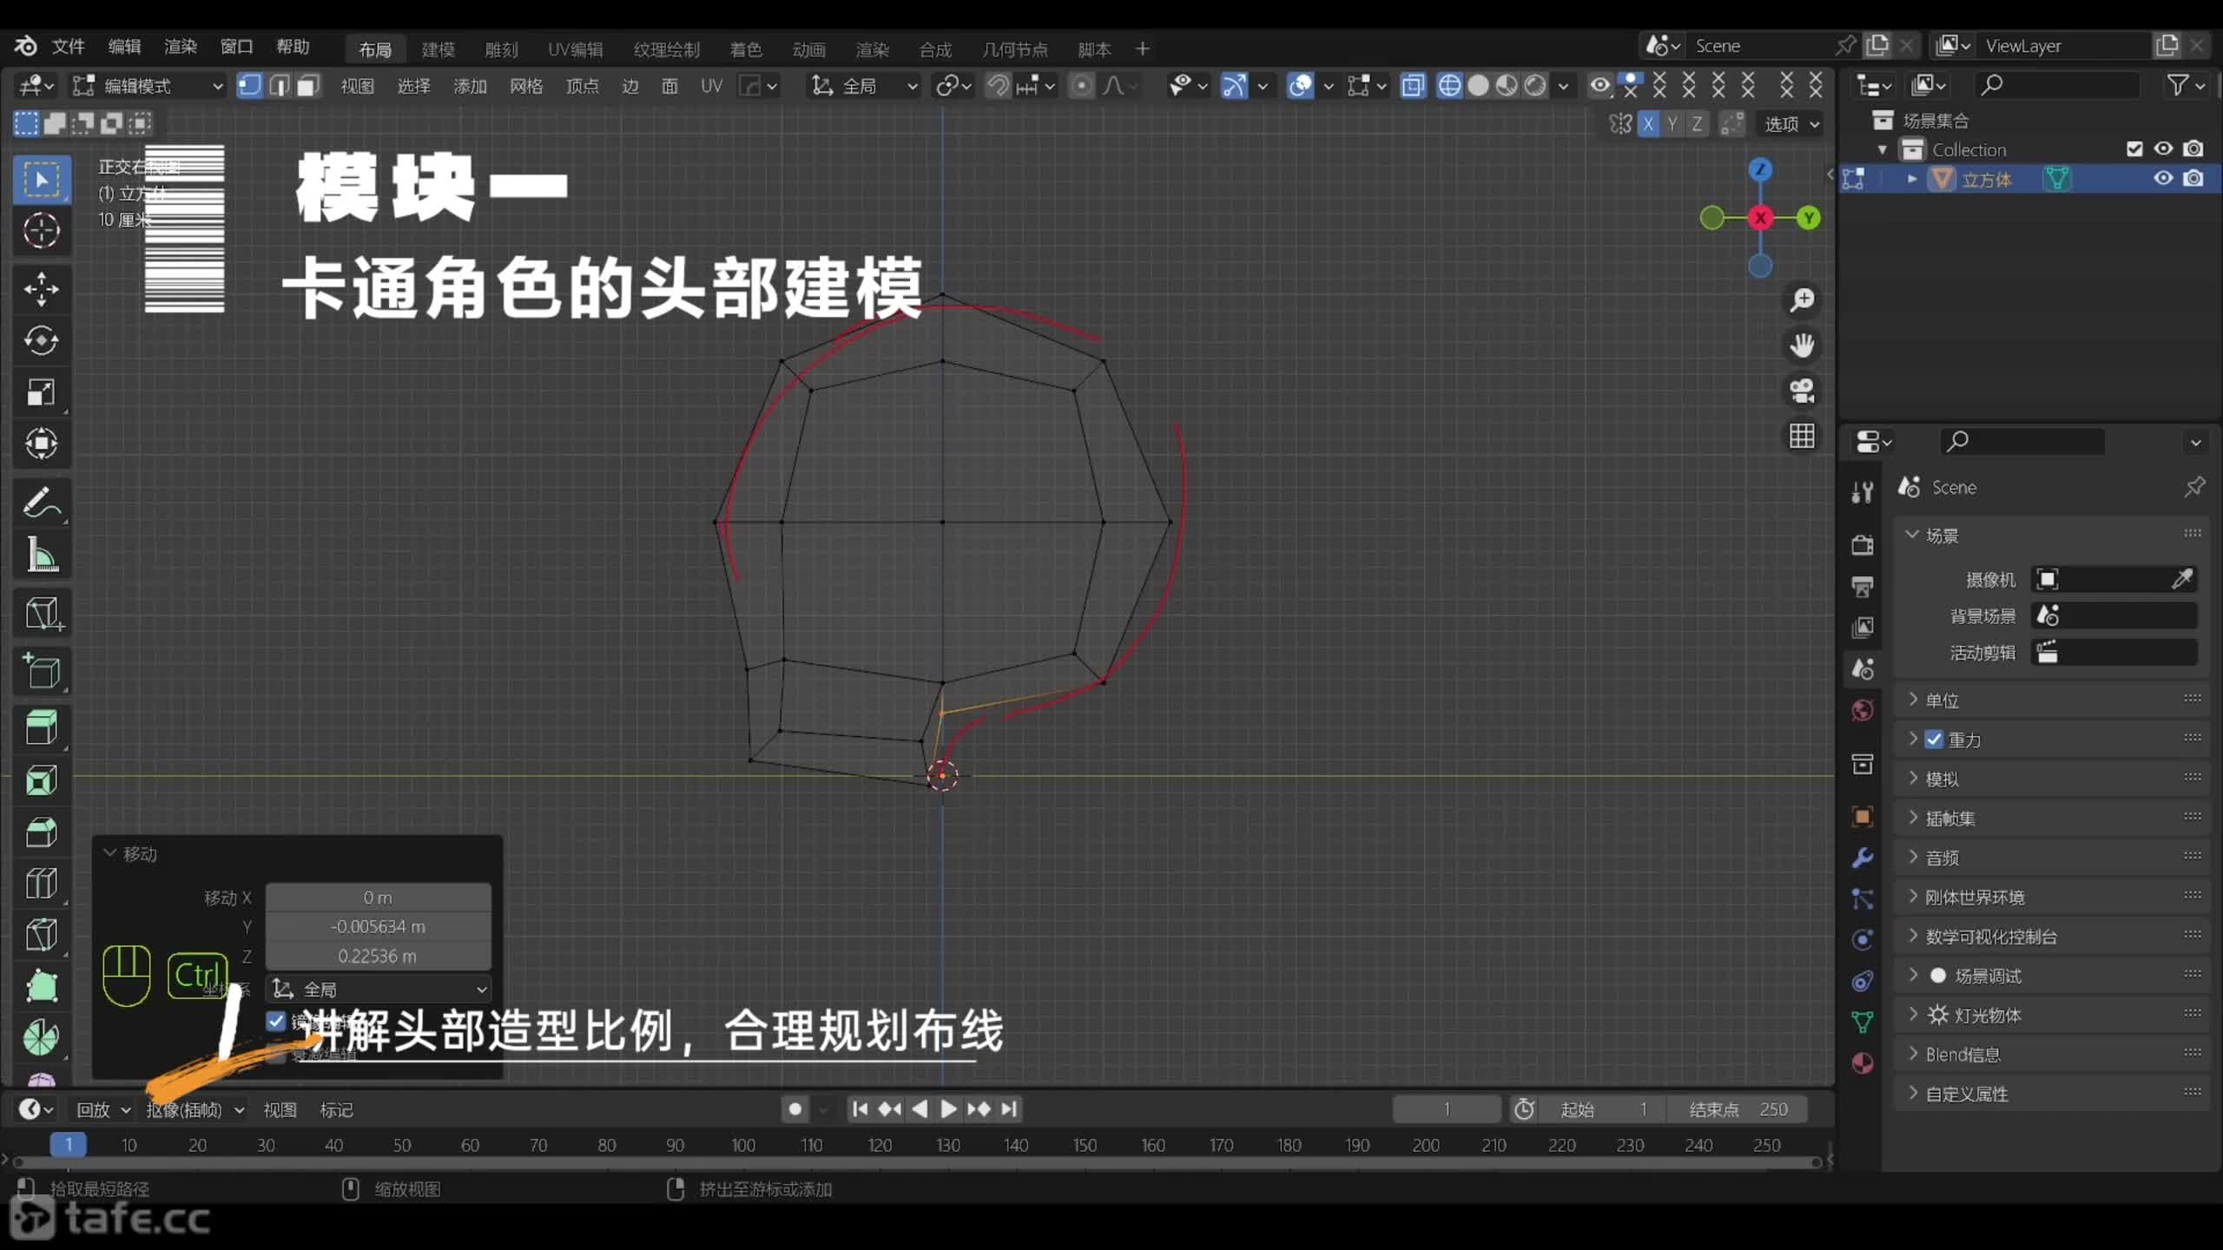
Task: Switch to face select mode
Action: tap(307, 85)
